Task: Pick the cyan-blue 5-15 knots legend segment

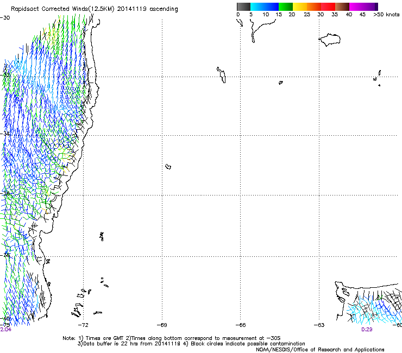Action: pyautogui.click(x=265, y=7)
